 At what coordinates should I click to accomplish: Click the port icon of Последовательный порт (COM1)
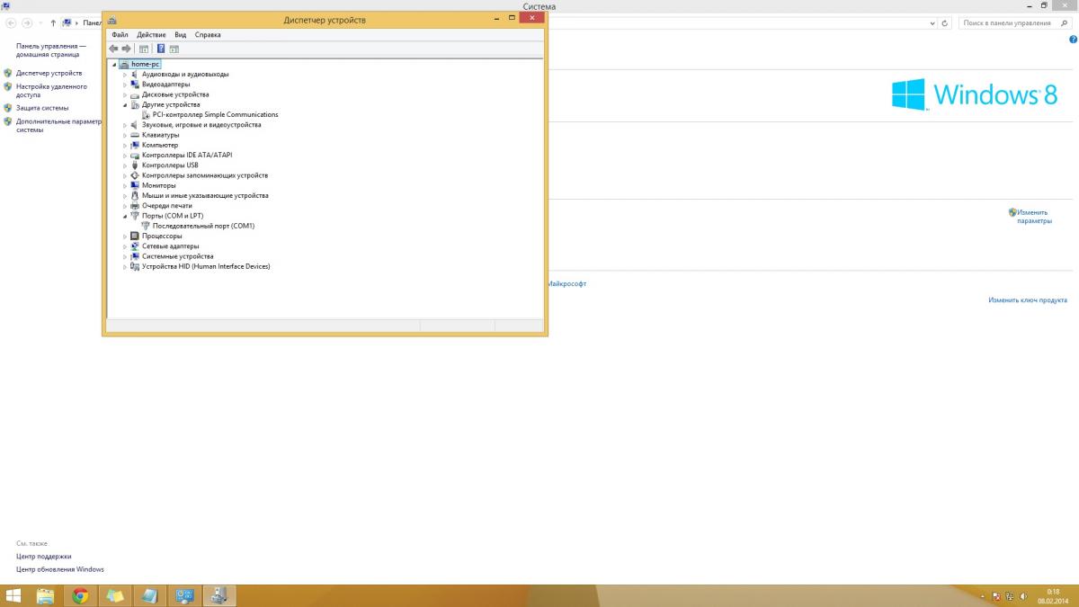pos(146,226)
